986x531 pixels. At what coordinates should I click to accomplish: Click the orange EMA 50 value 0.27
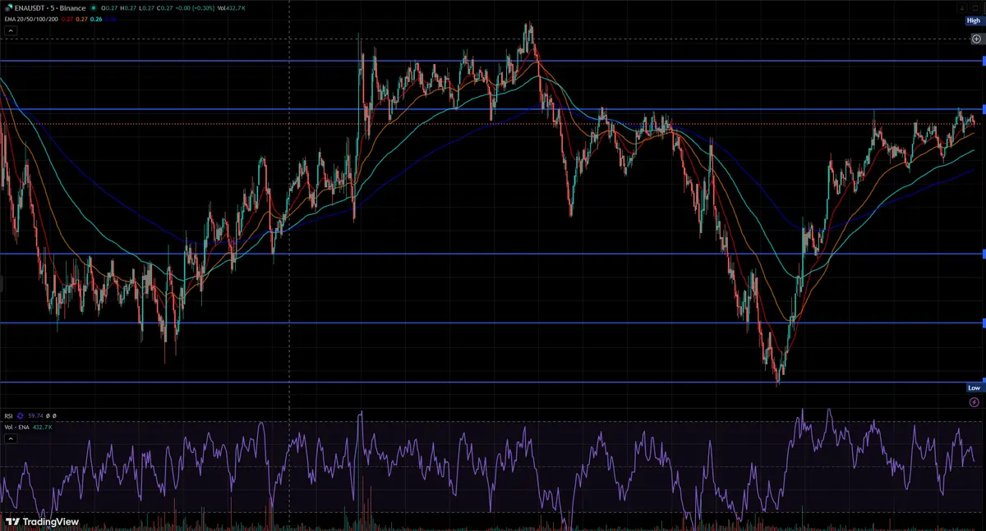pyautogui.click(x=81, y=20)
